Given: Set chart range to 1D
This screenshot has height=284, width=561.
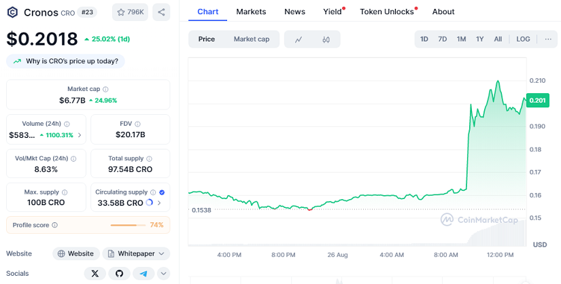Looking at the screenshot, I should pyautogui.click(x=424, y=39).
